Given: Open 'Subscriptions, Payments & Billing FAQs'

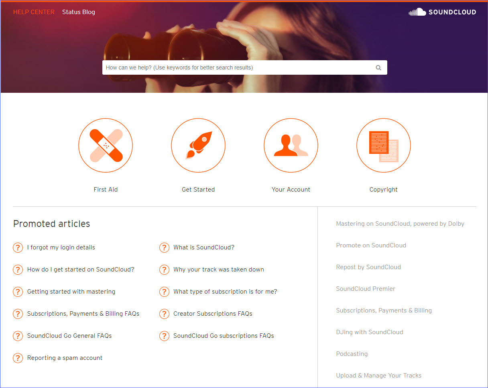Looking at the screenshot, I should coord(83,314).
